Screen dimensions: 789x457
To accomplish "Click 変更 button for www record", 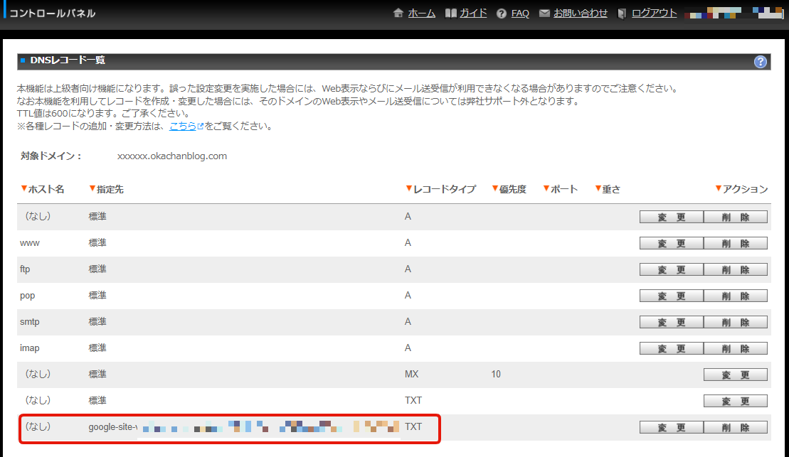I will [671, 243].
